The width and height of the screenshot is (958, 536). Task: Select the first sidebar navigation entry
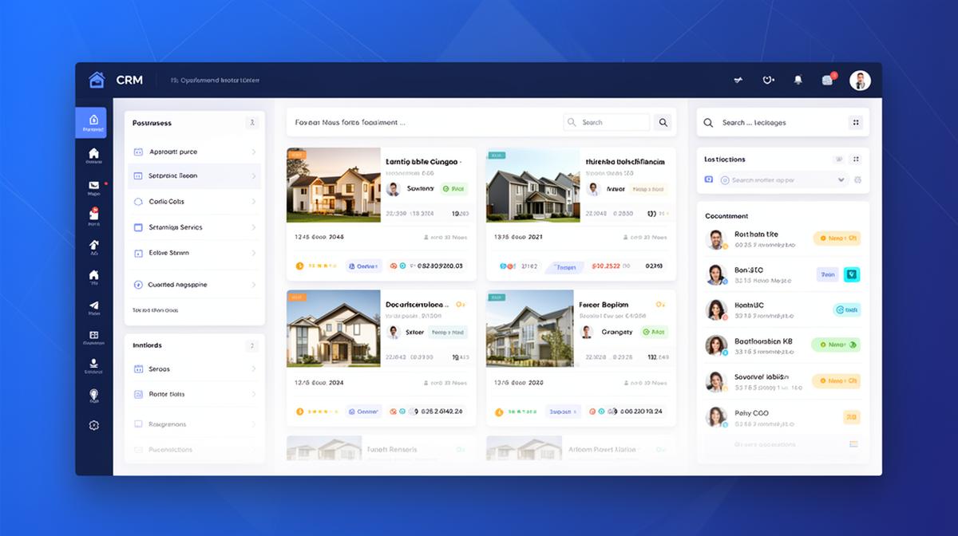[93, 122]
